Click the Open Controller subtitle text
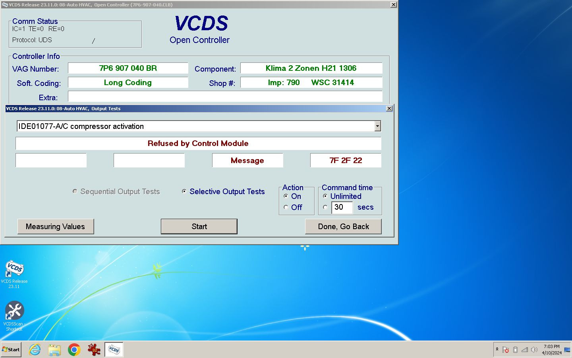 point(199,40)
